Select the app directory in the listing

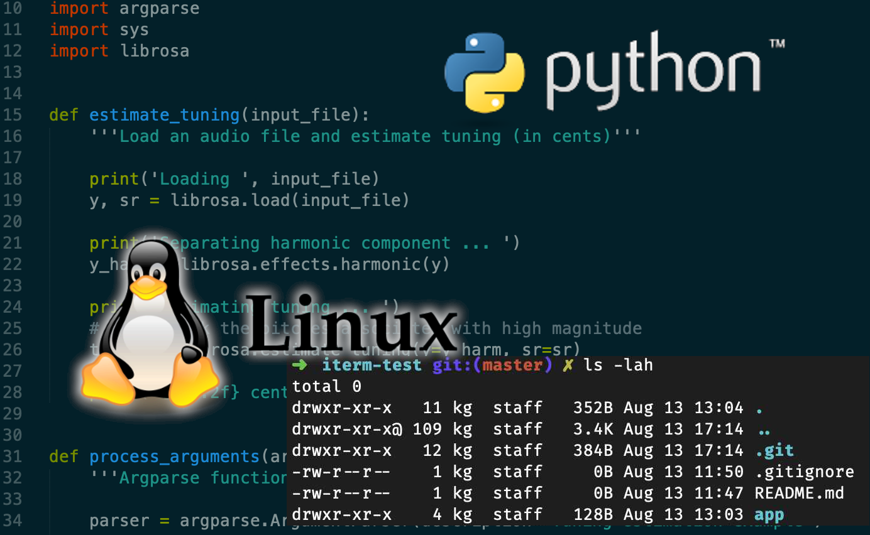pos(769,514)
